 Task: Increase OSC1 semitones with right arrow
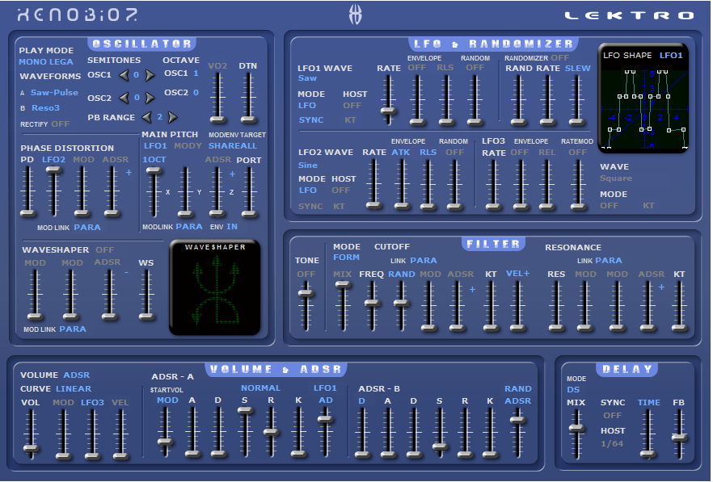tap(150, 75)
